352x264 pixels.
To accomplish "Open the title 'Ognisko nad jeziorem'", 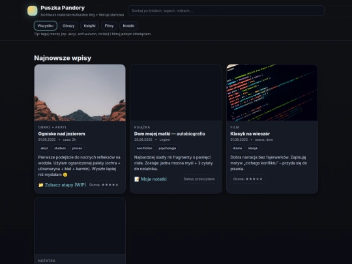I will (x=61, y=134).
